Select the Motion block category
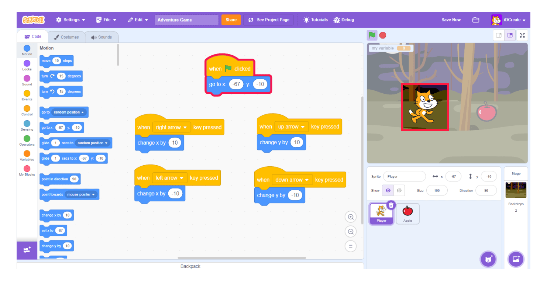The image size is (547, 284). (27, 51)
